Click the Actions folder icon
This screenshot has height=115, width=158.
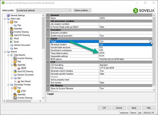[x=8, y=51]
